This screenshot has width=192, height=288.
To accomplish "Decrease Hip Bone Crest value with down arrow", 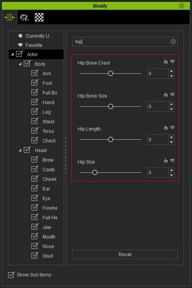I will point(171,76).
